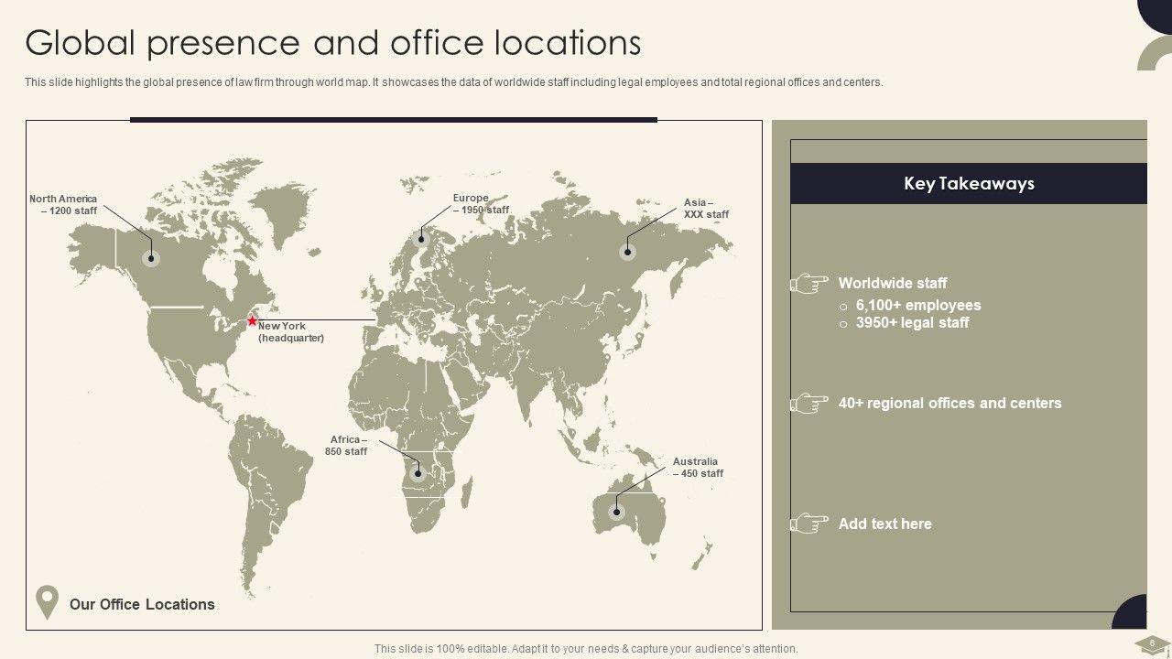The height and width of the screenshot is (659, 1172).
Task: Select the hand icon next to 40+ regional offices
Action: click(x=809, y=404)
